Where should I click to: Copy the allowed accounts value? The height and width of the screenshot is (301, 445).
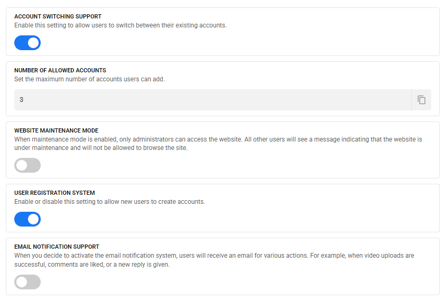click(421, 100)
